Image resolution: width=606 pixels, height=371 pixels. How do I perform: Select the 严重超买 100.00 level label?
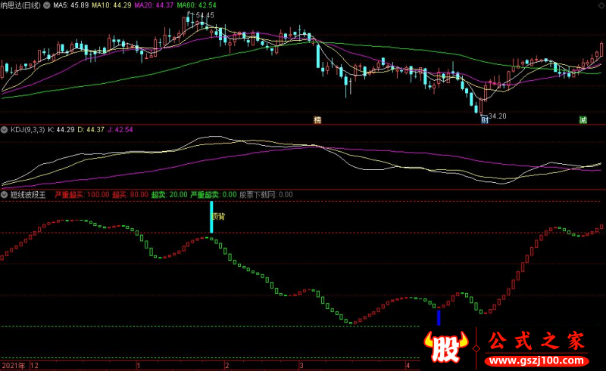click(x=82, y=195)
